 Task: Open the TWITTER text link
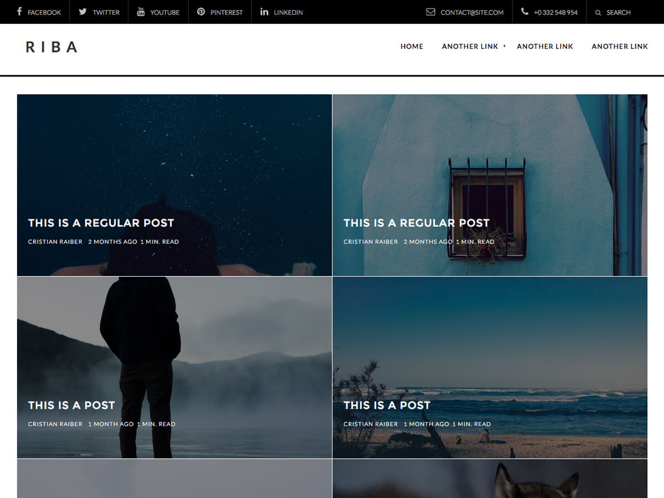pos(106,13)
